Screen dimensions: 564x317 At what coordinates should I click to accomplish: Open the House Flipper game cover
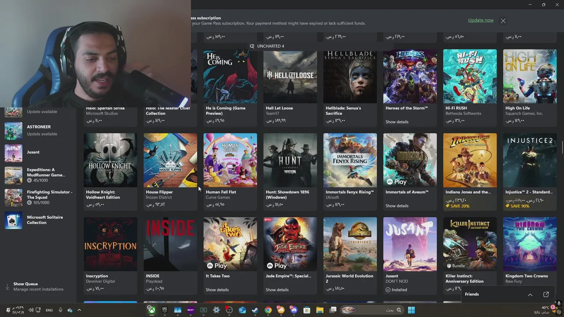click(171, 160)
